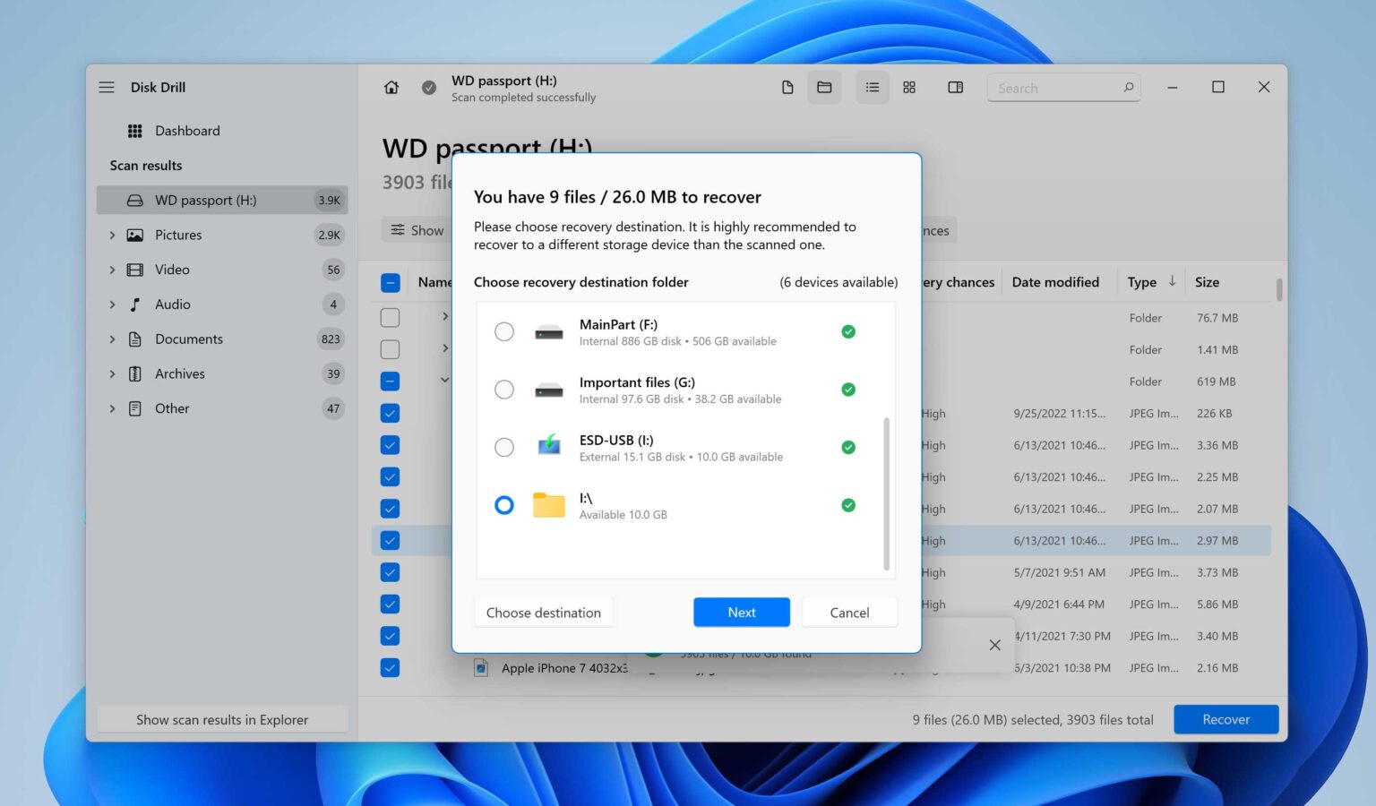The image size is (1376, 806).
Task: Click the Home icon in the toolbar
Action: click(391, 87)
